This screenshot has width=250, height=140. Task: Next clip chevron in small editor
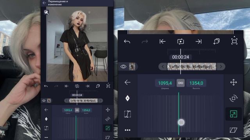point(100,101)
